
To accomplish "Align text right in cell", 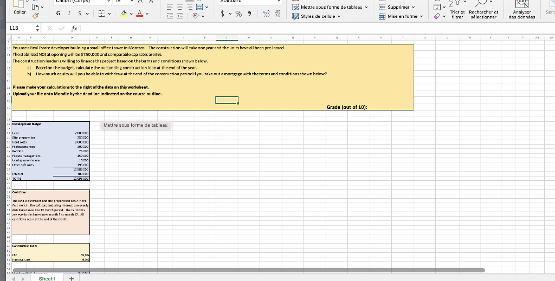I will (190, 7).
